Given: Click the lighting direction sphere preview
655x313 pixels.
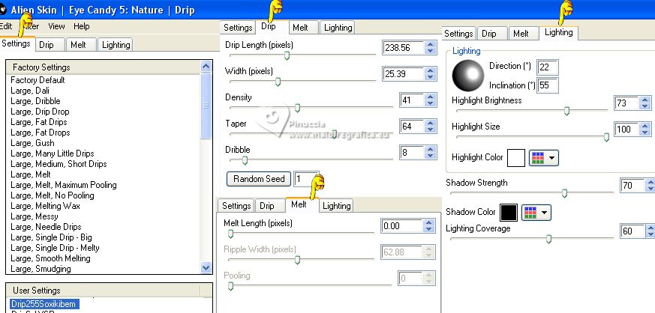Looking at the screenshot, I should (x=468, y=76).
